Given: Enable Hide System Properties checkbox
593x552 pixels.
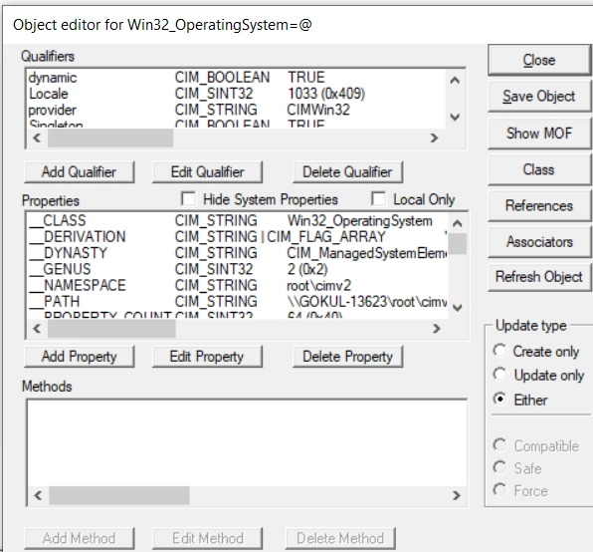Looking at the screenshot, I should point(188,199).
